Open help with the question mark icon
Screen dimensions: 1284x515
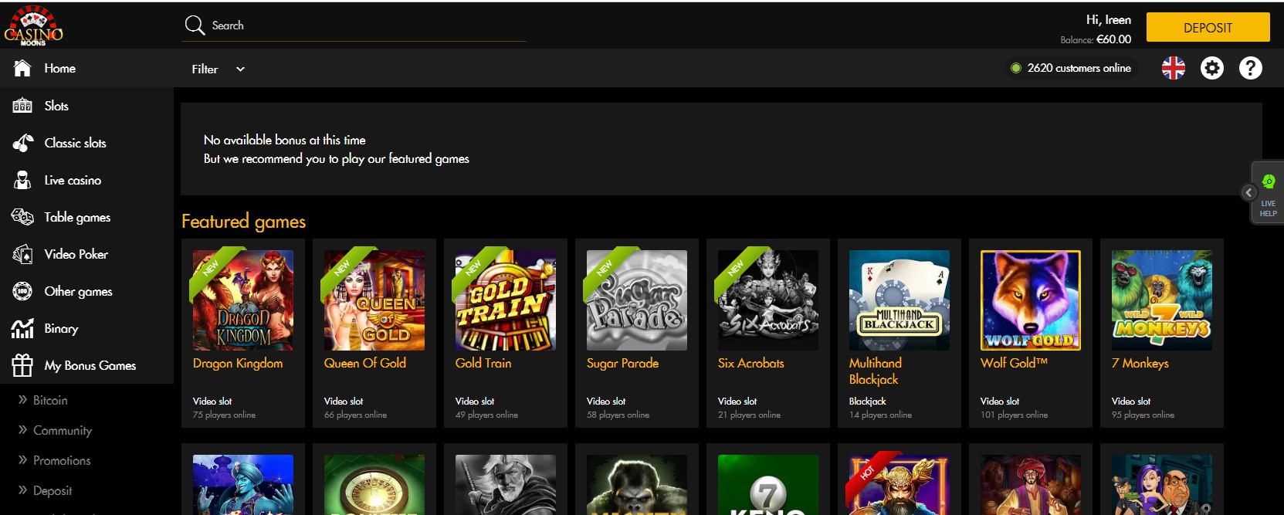[1251, 68]
